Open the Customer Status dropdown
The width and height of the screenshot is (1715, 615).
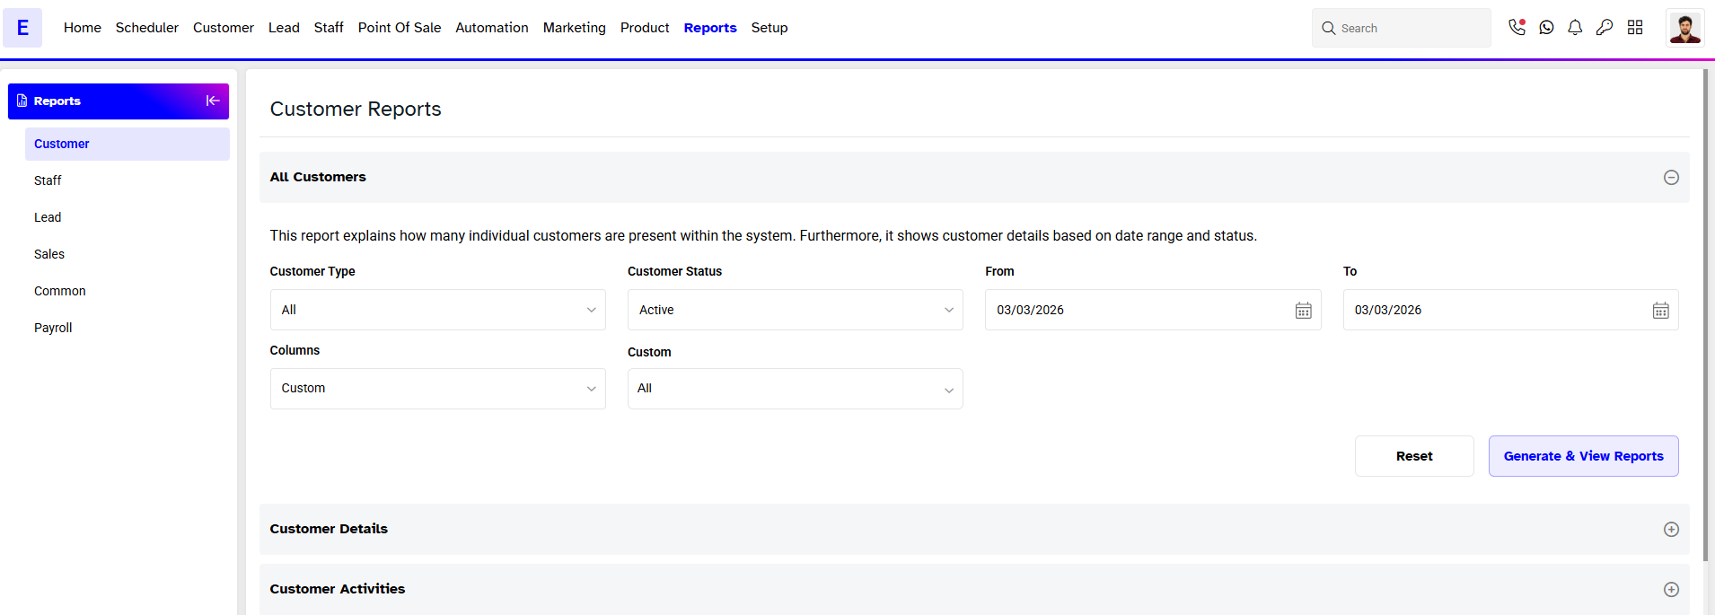[796, 310]
